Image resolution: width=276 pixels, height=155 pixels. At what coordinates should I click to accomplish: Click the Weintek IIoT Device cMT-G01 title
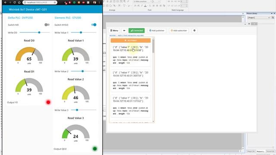28,9
